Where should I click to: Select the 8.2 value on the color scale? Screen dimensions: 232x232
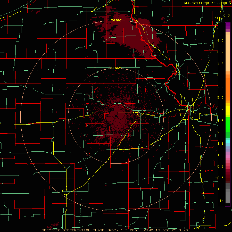pyautogui.click(x=220, y=52)
